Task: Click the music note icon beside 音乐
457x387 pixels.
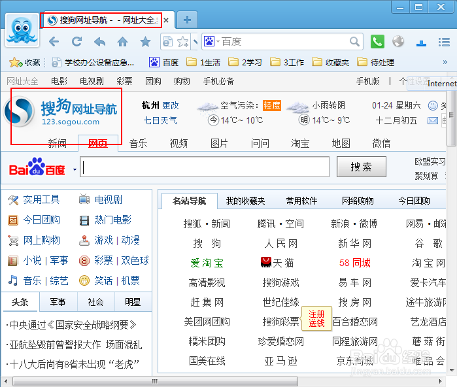Action: coord(13,280)
